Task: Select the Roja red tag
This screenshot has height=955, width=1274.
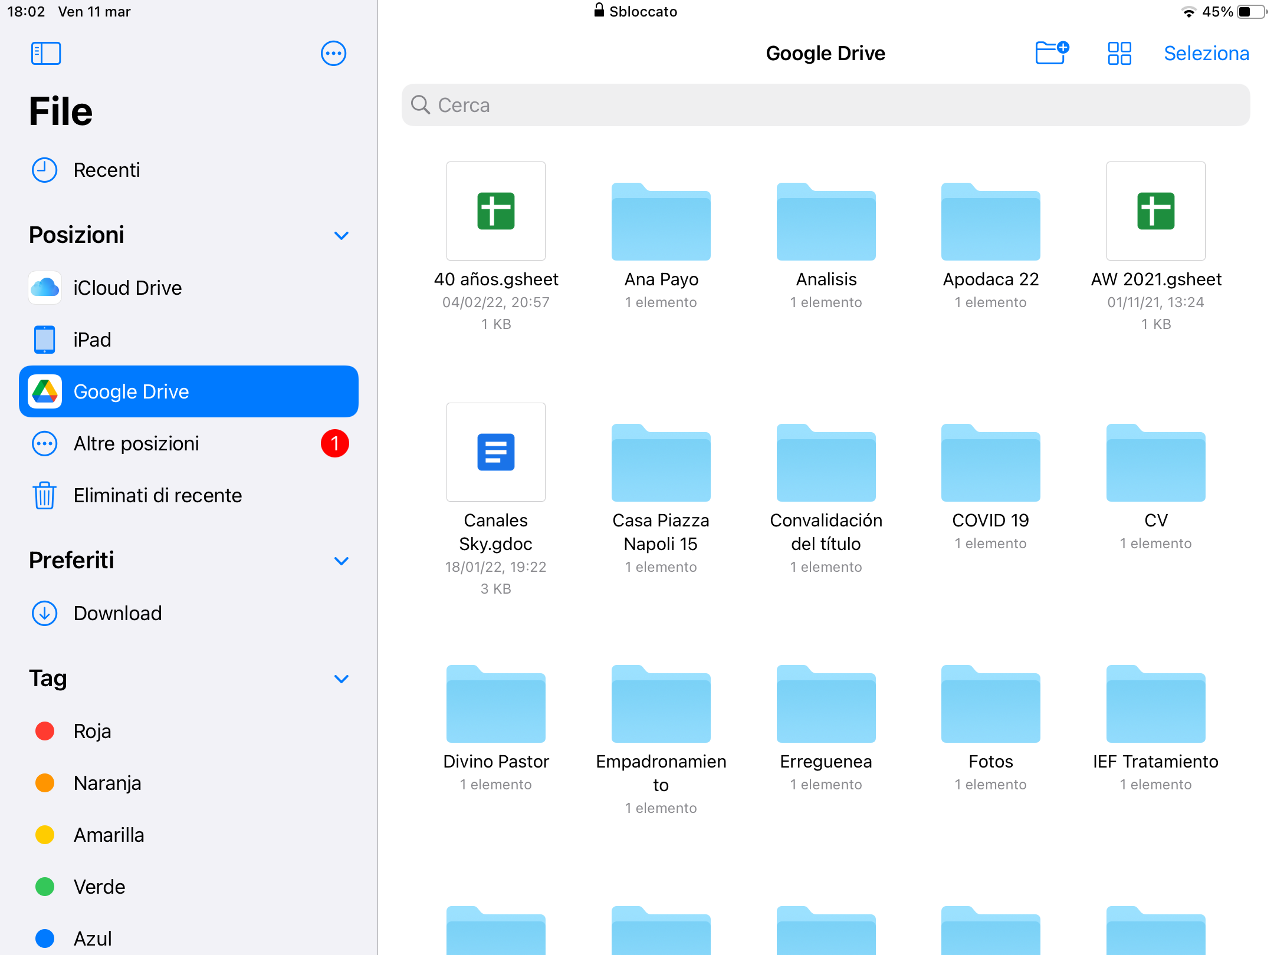Action: tap(92, 731)
